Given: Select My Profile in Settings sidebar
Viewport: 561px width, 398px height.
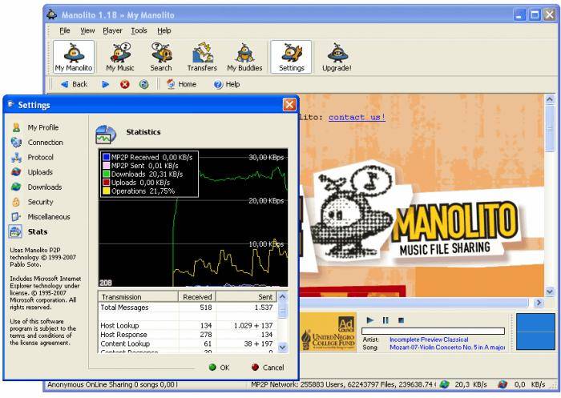Looking at the screenshot, I should (35, 127).
